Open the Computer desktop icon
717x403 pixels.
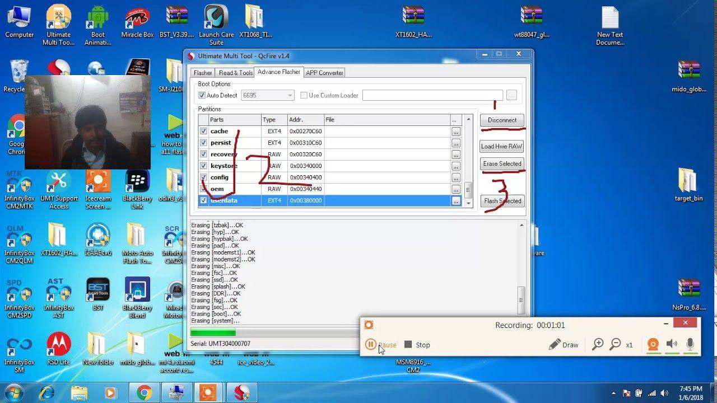[x=20, y=22]
